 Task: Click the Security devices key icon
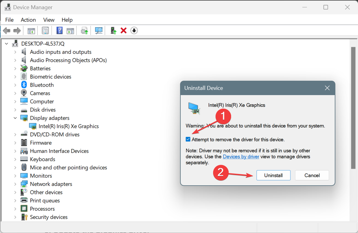tap(24, 217)
